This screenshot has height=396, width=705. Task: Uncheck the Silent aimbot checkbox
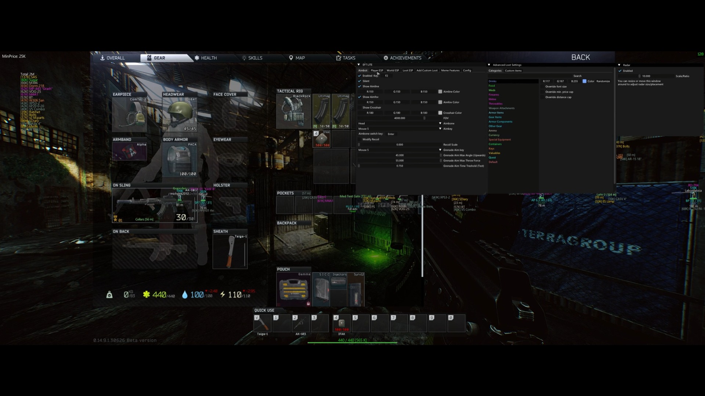tap(359, 81)
